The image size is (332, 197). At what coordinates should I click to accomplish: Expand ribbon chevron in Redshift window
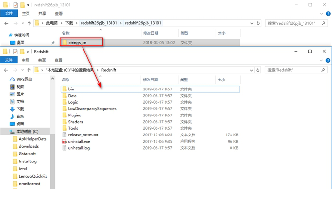tap(321, 61)
